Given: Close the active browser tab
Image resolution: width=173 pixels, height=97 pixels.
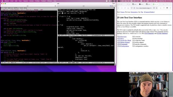Looking at the screenshot, I should tap(157, 4).
